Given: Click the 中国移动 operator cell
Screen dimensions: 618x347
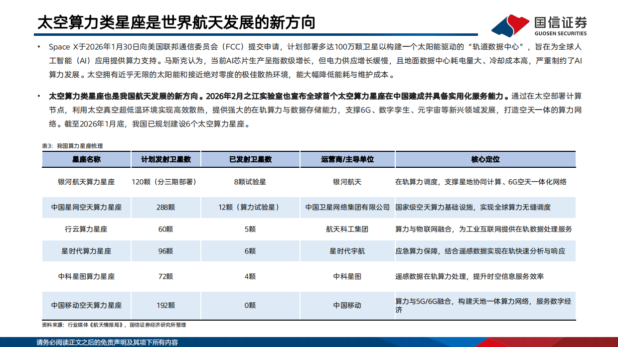Looking at the screenshot, I should [x=347, y=305].
